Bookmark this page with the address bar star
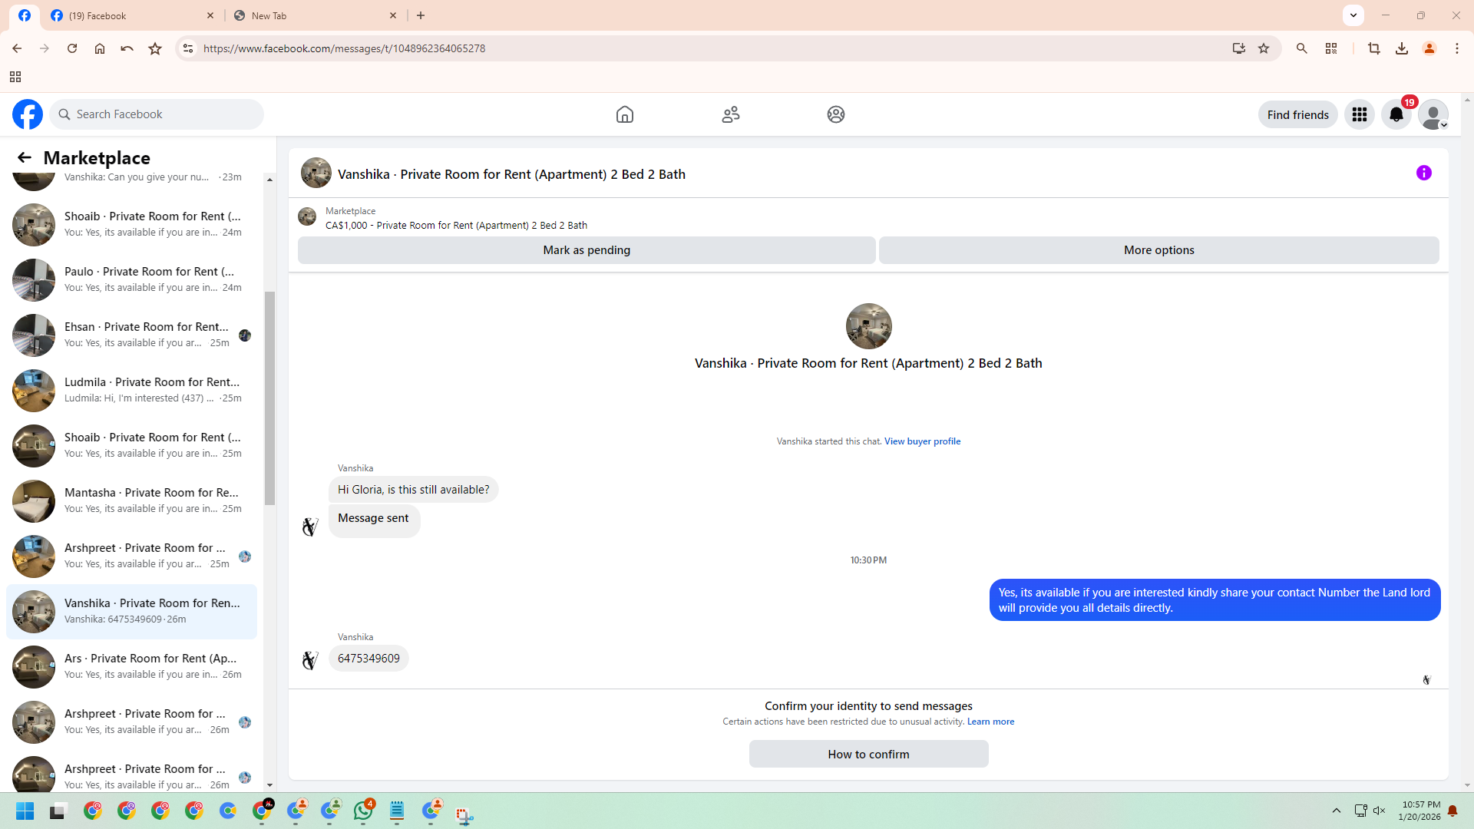 [1264, 48]
